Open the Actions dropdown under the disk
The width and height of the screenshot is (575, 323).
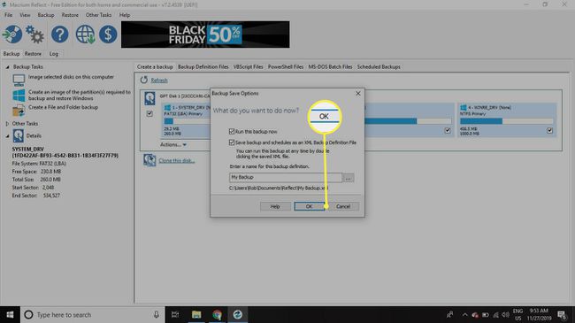[173, 144]
